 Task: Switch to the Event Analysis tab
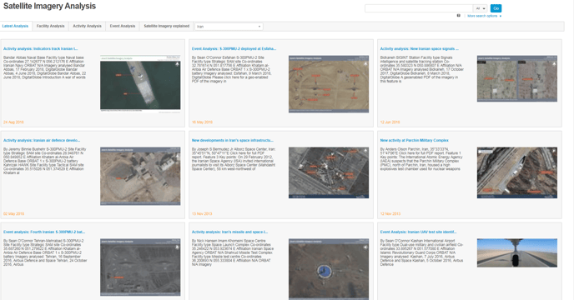pyautogui.click(x=123, y=26)
